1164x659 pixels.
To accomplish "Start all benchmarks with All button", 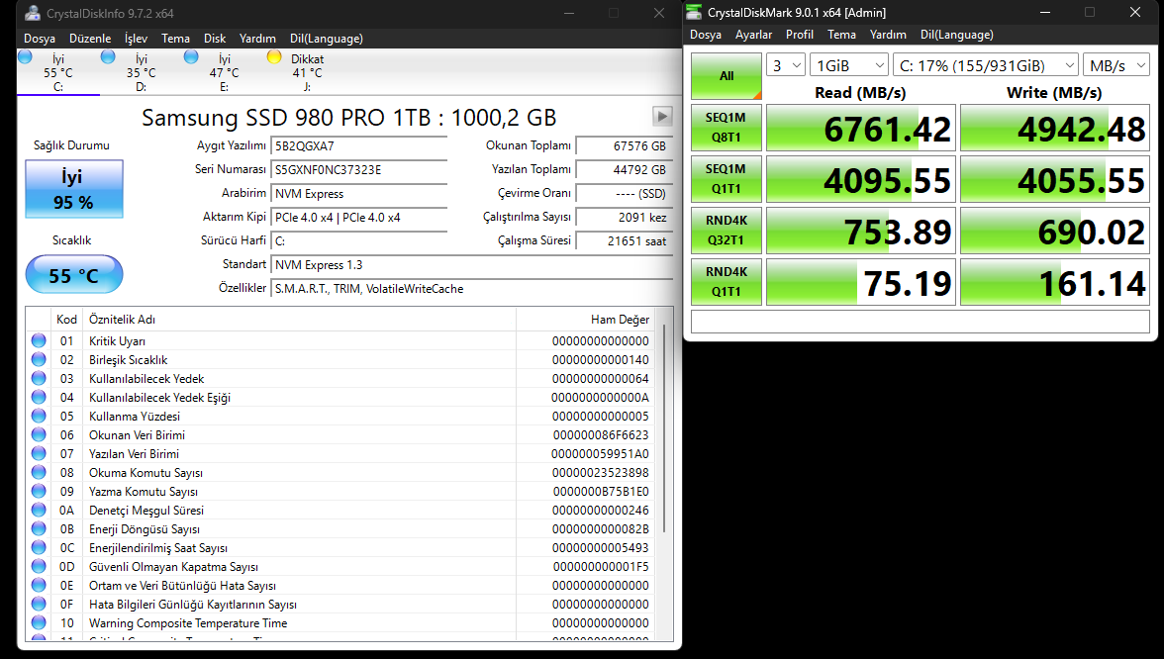I will pos(727,75).
